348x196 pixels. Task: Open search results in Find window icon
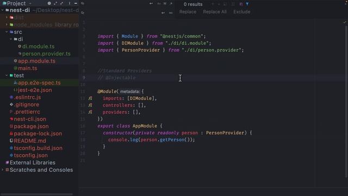tap(241, 4)
